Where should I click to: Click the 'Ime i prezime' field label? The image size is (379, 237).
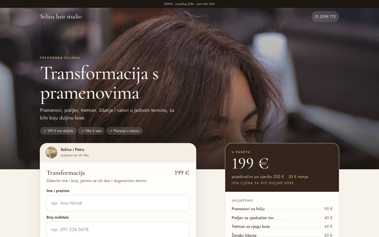[58, 191]
